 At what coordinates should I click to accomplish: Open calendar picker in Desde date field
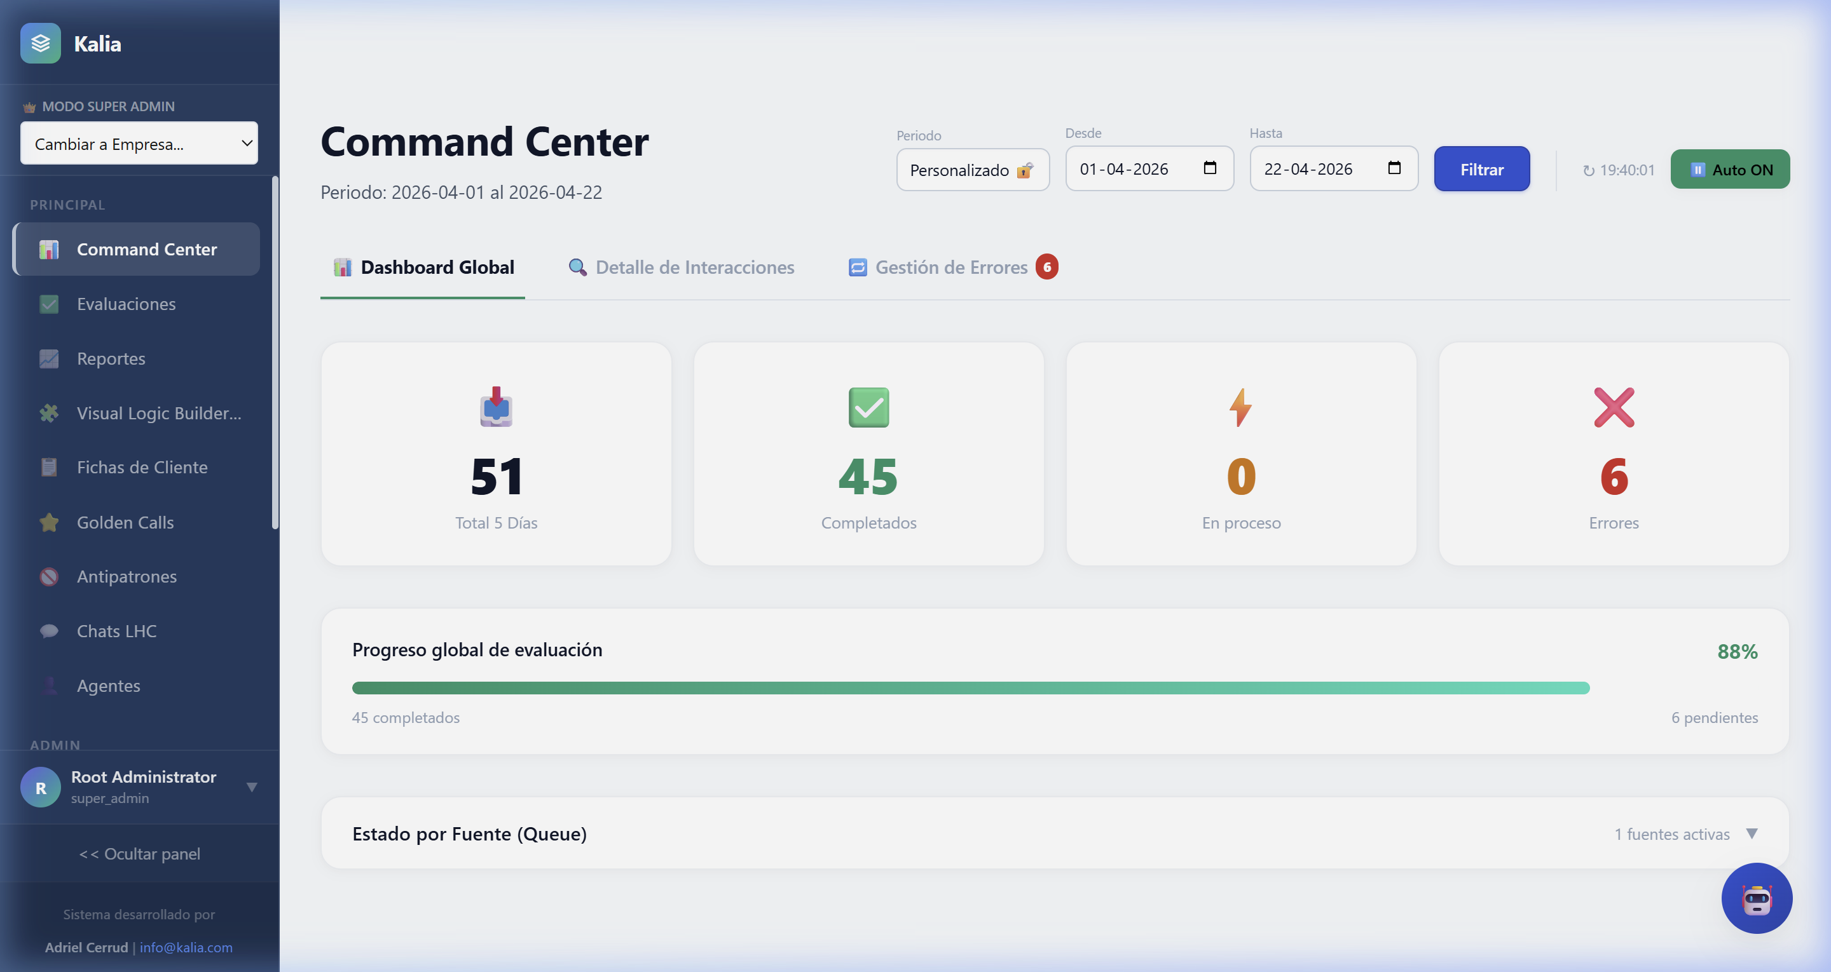click(x=1210, y=168)
